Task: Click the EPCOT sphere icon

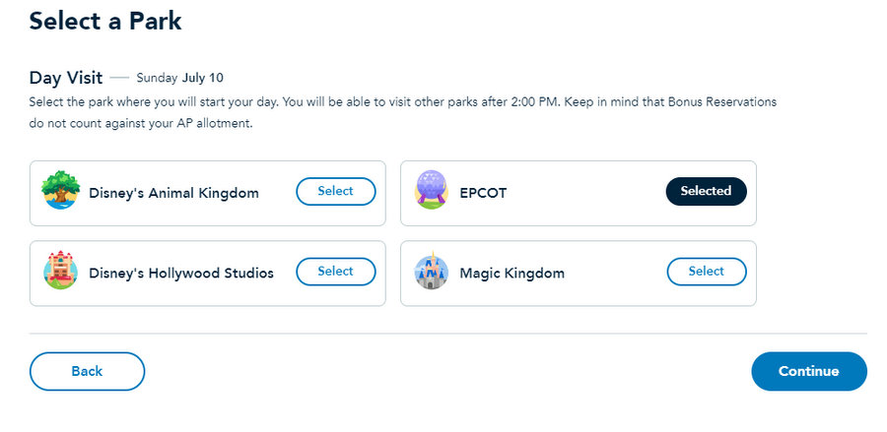Action: (x=431, y=192)
